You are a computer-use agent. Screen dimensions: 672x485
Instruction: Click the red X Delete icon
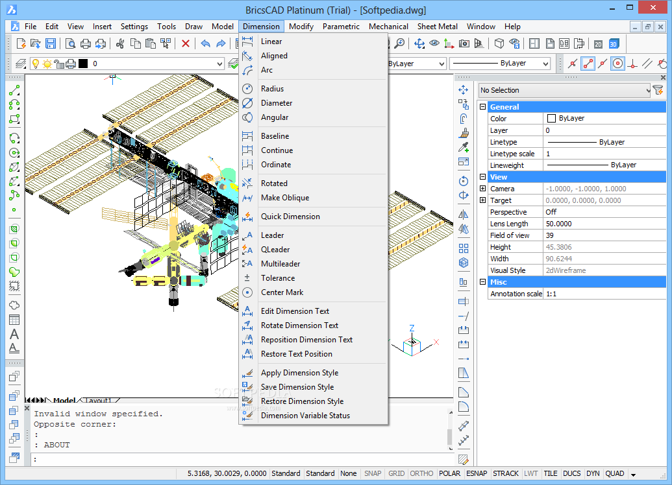tap(186, 43)
